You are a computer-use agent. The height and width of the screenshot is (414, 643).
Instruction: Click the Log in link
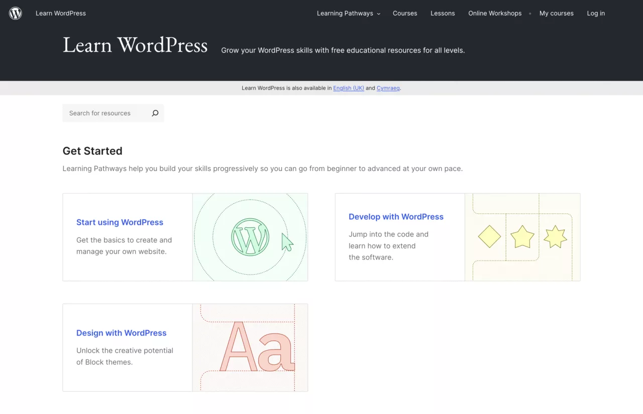tap(596, 13)
